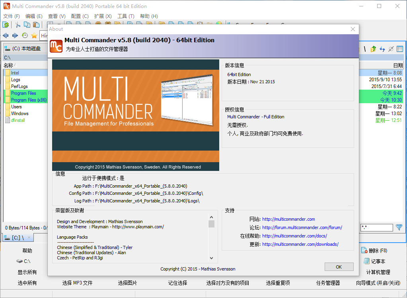
Task: Open the (C:) 本地磁盘 drive selector
Action: [24, 49]
